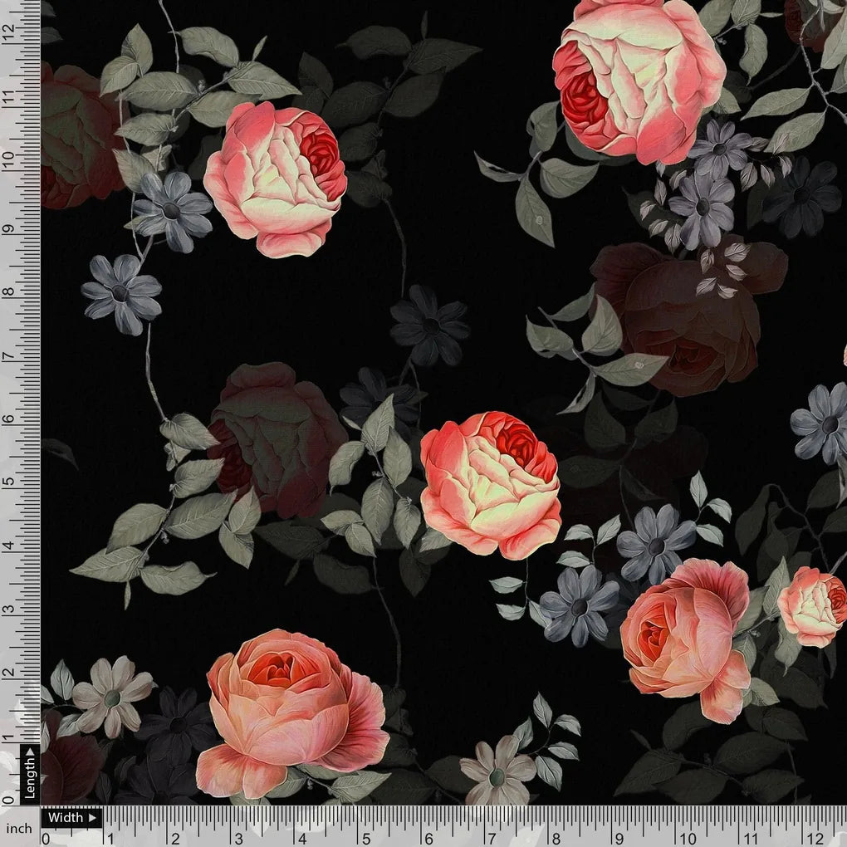Select the dark daisy in the center
The height and width of the screenshot is (847, 847).
pos(432,324)
